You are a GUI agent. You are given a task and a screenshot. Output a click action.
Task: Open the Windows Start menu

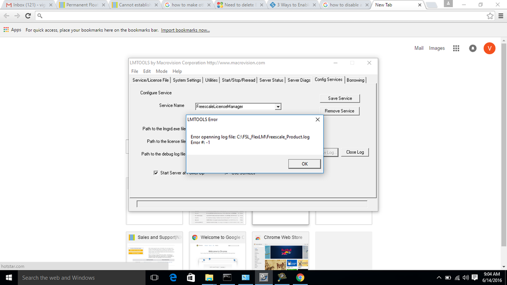9,277
